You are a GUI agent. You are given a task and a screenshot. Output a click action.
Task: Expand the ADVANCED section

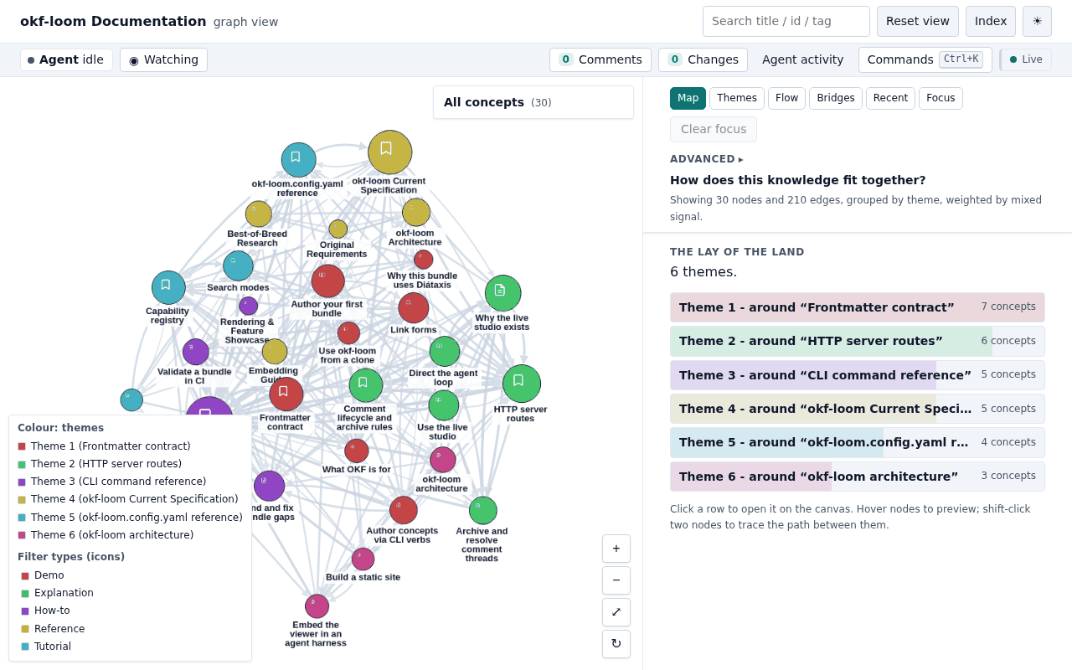(706, 159)
